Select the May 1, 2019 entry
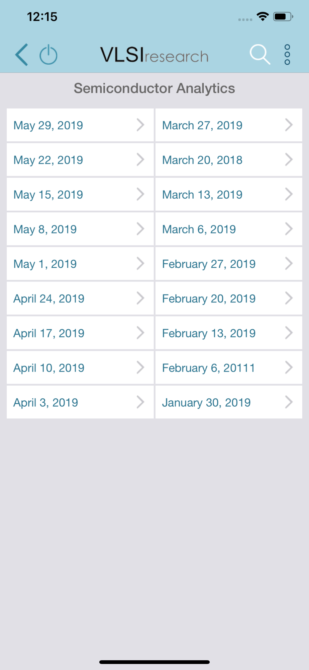This screenshot has height=670, width=309. pos(80,264)
